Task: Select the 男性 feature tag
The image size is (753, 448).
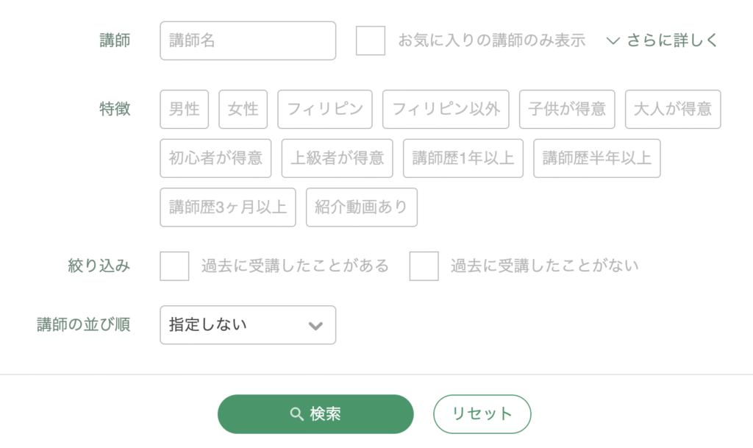Action: coord(185,110)
